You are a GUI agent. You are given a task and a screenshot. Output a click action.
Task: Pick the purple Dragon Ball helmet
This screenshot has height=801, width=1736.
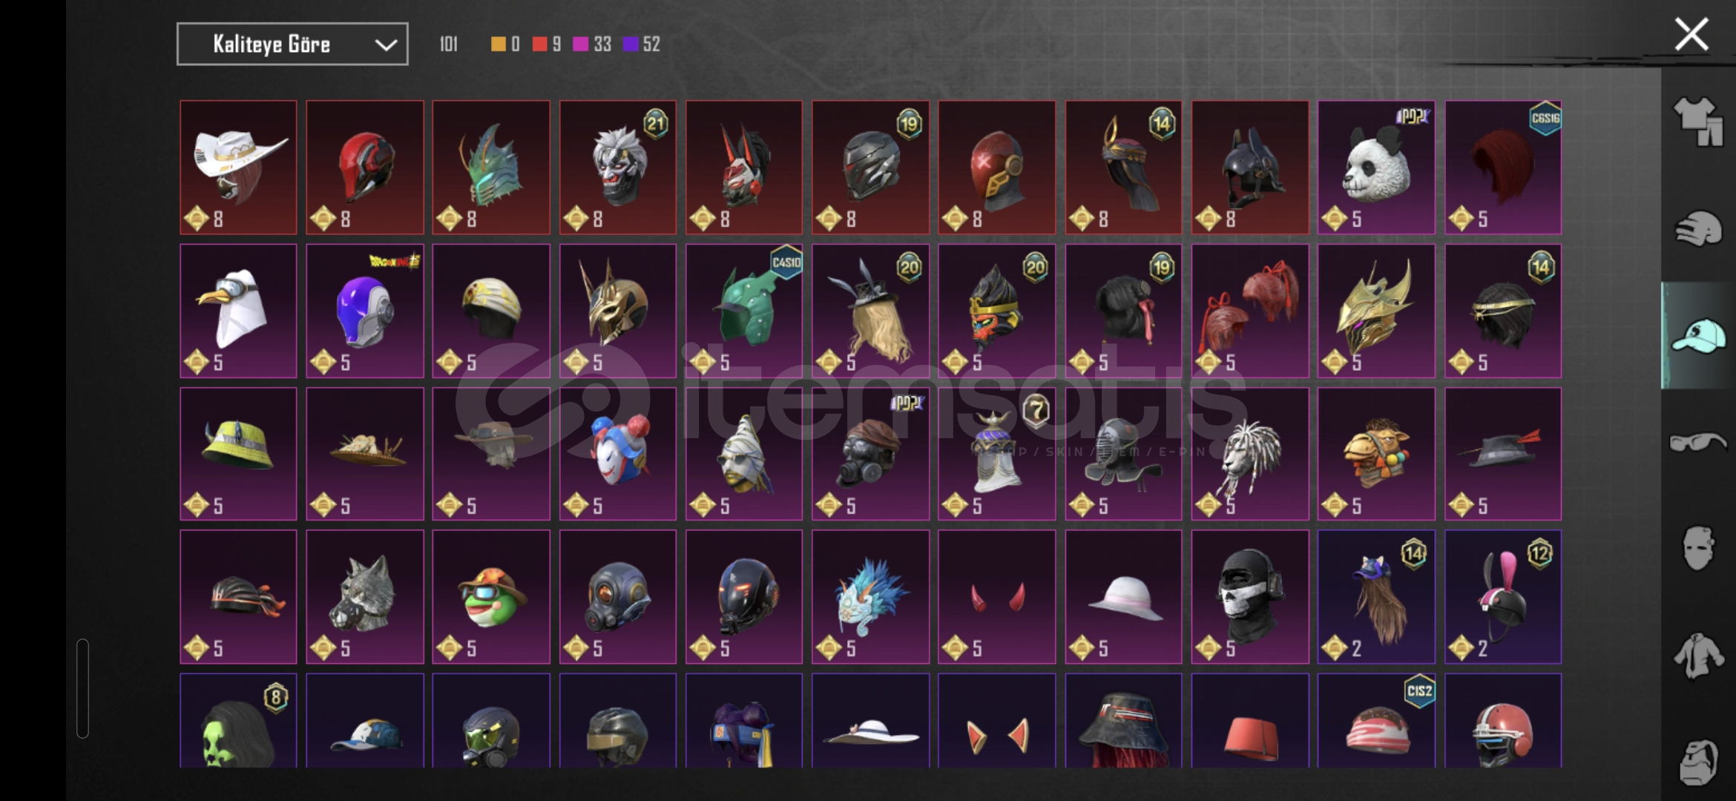pyautogui.click(x=365, y=311)
